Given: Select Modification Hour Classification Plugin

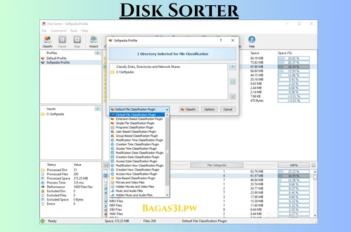Looking at the screenshot, I should (x=137, y=165).
